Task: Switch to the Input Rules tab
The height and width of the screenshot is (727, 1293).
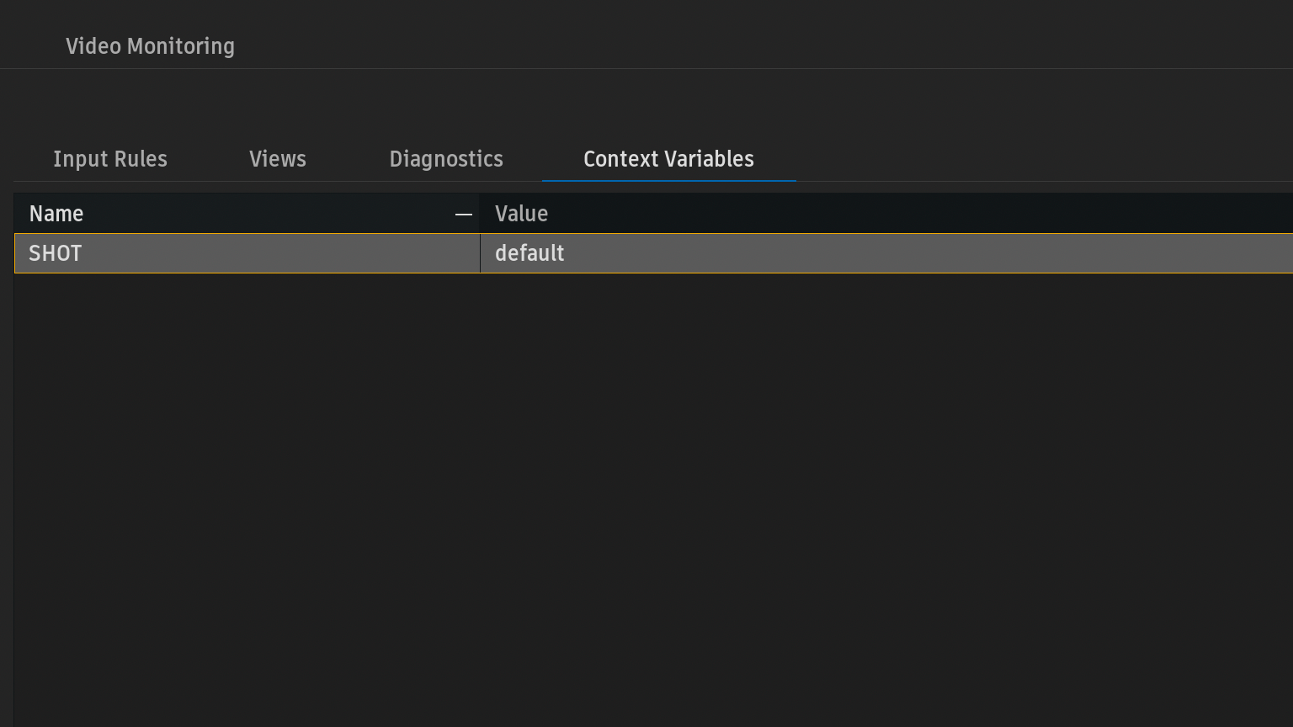Action: pyautogui.click(x=110, y=159)
